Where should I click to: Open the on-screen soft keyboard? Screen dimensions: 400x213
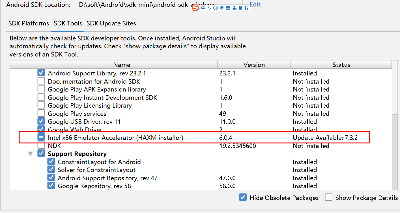point(228,8)
